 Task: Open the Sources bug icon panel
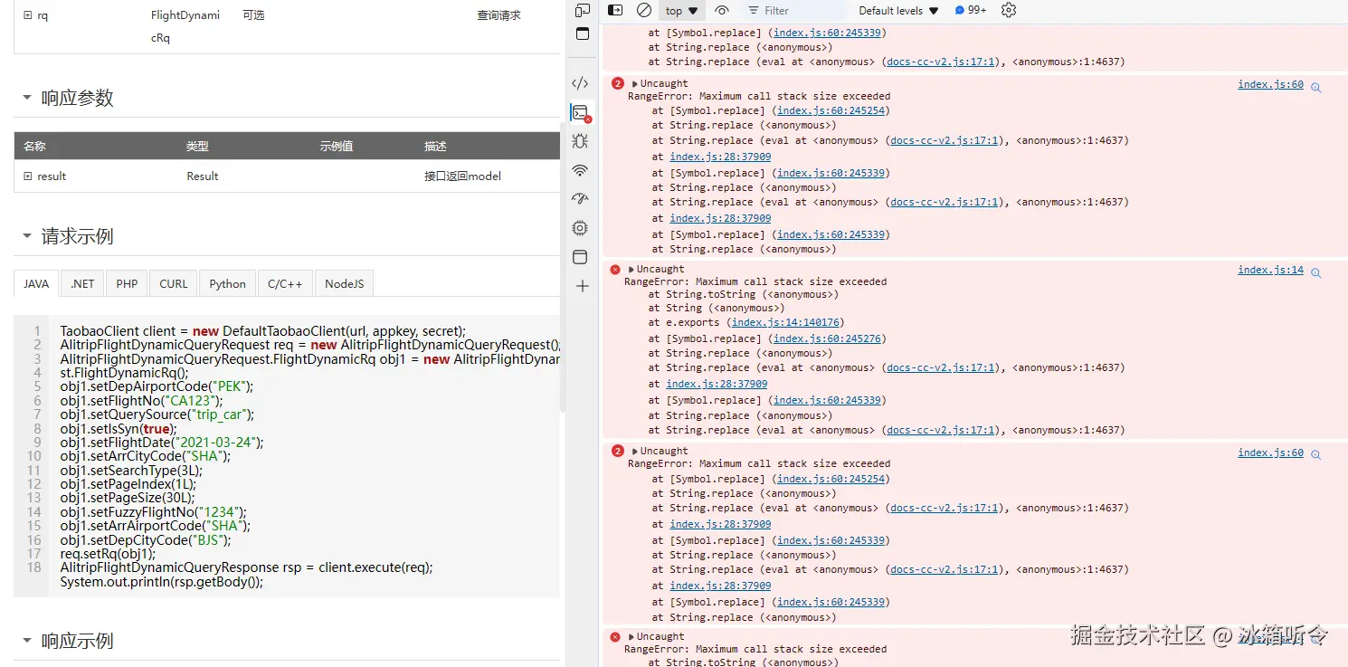point(581,141)
